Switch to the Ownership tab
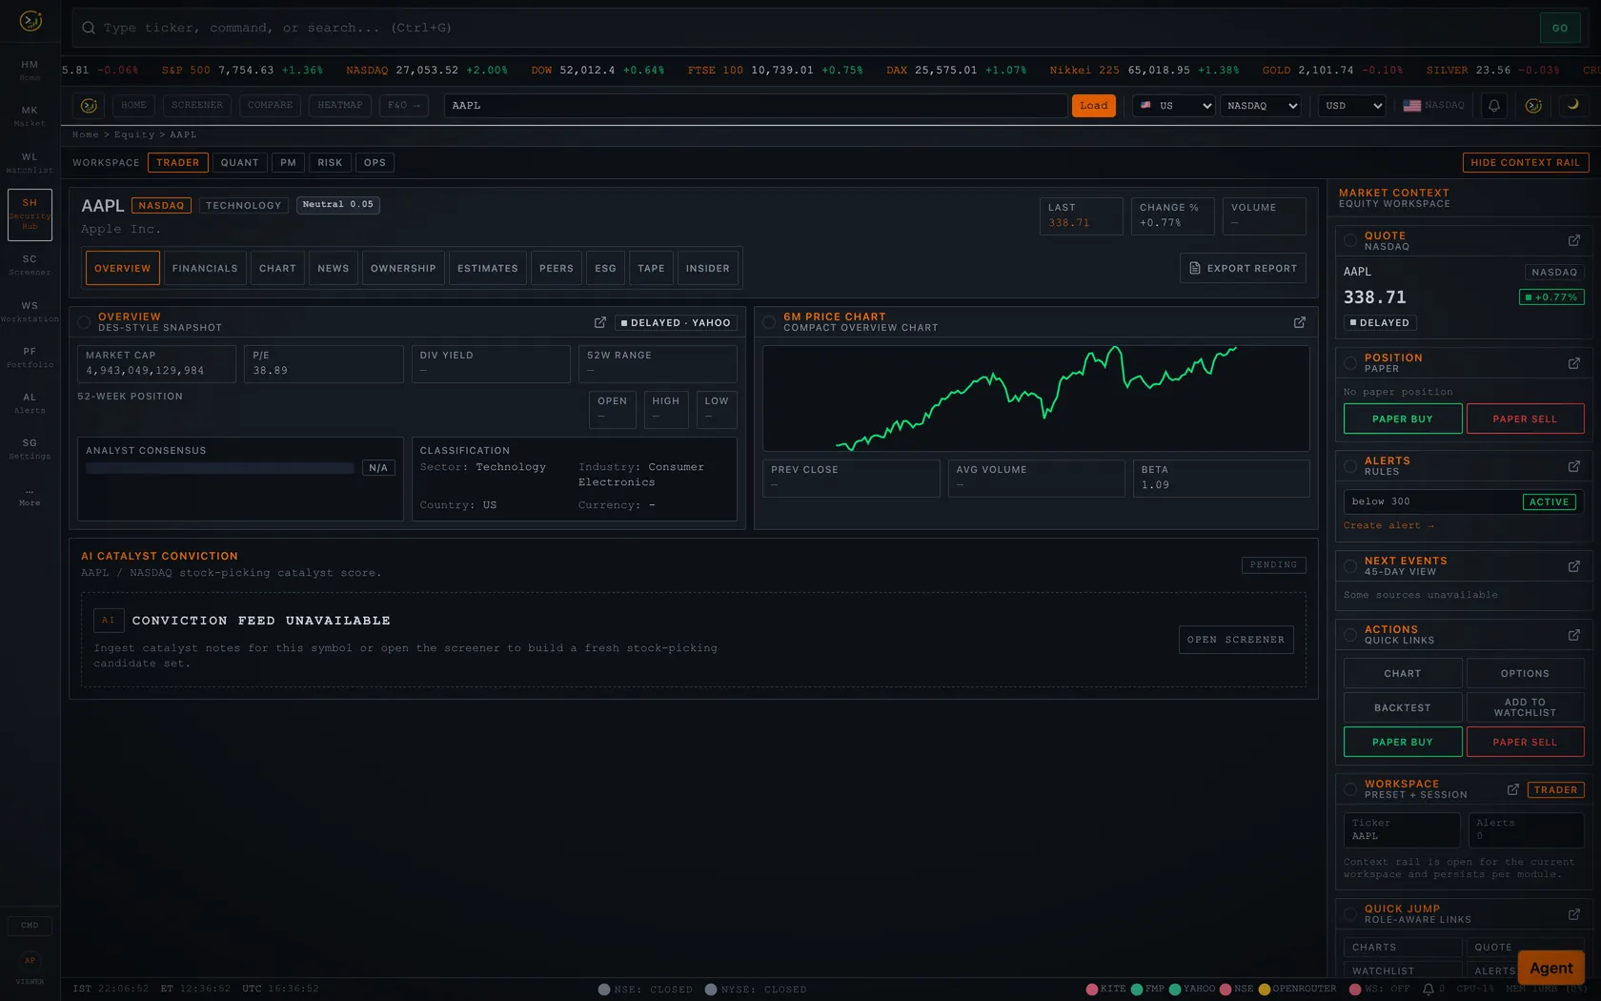Image resolution: width=1601 pixels, height=1001 pixels. tap(403, 269)
